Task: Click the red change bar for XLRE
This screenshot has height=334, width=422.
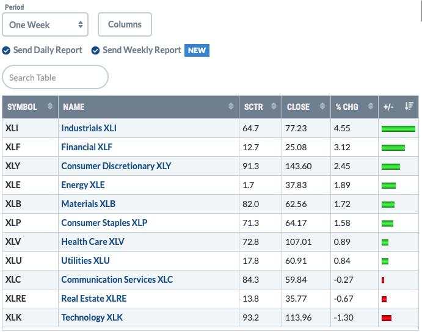Action: (384, 299)
